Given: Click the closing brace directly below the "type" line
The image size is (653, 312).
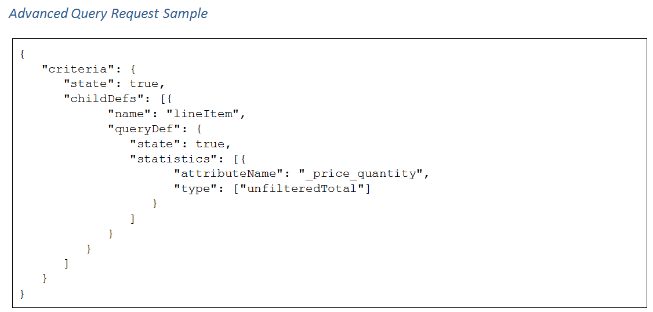Looking at the screenshot, I should coord(155,204).
